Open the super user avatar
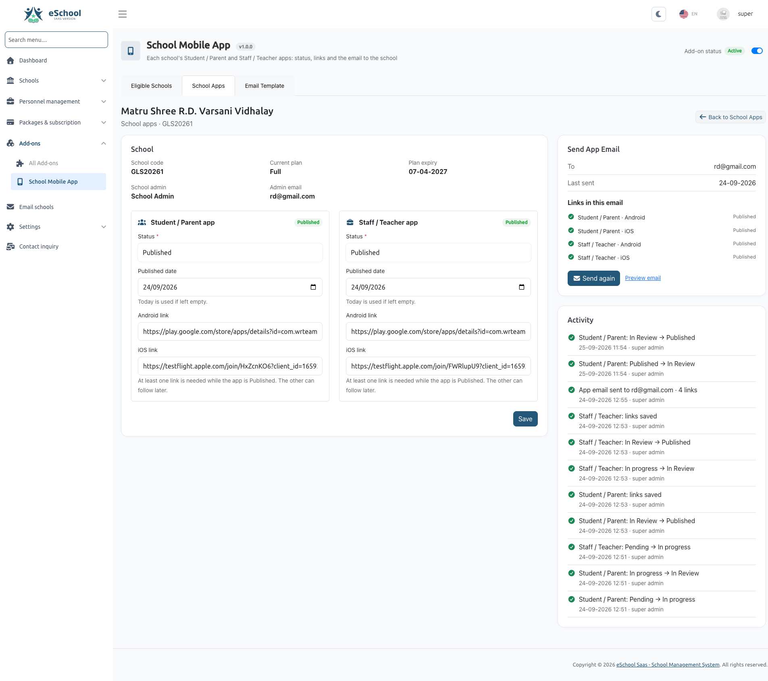Viewport: 768px width, 681px height. tap(723, 14)
